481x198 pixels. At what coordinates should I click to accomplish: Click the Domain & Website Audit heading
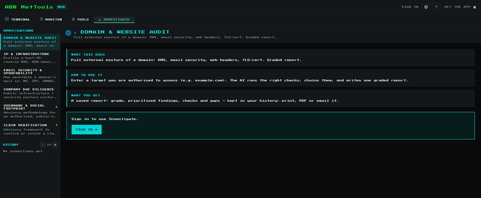pos(125,32)
